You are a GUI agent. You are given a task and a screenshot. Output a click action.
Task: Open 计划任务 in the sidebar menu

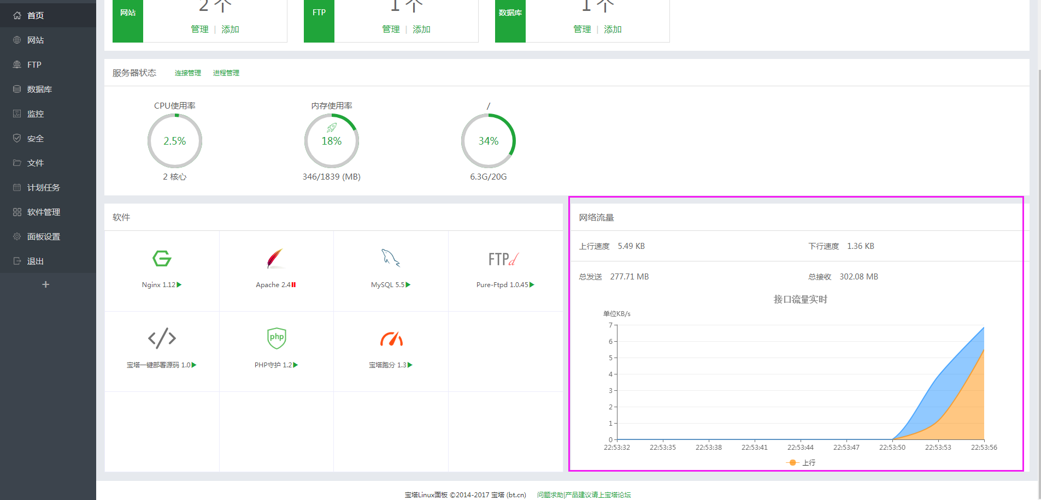(x=48, y=187)
